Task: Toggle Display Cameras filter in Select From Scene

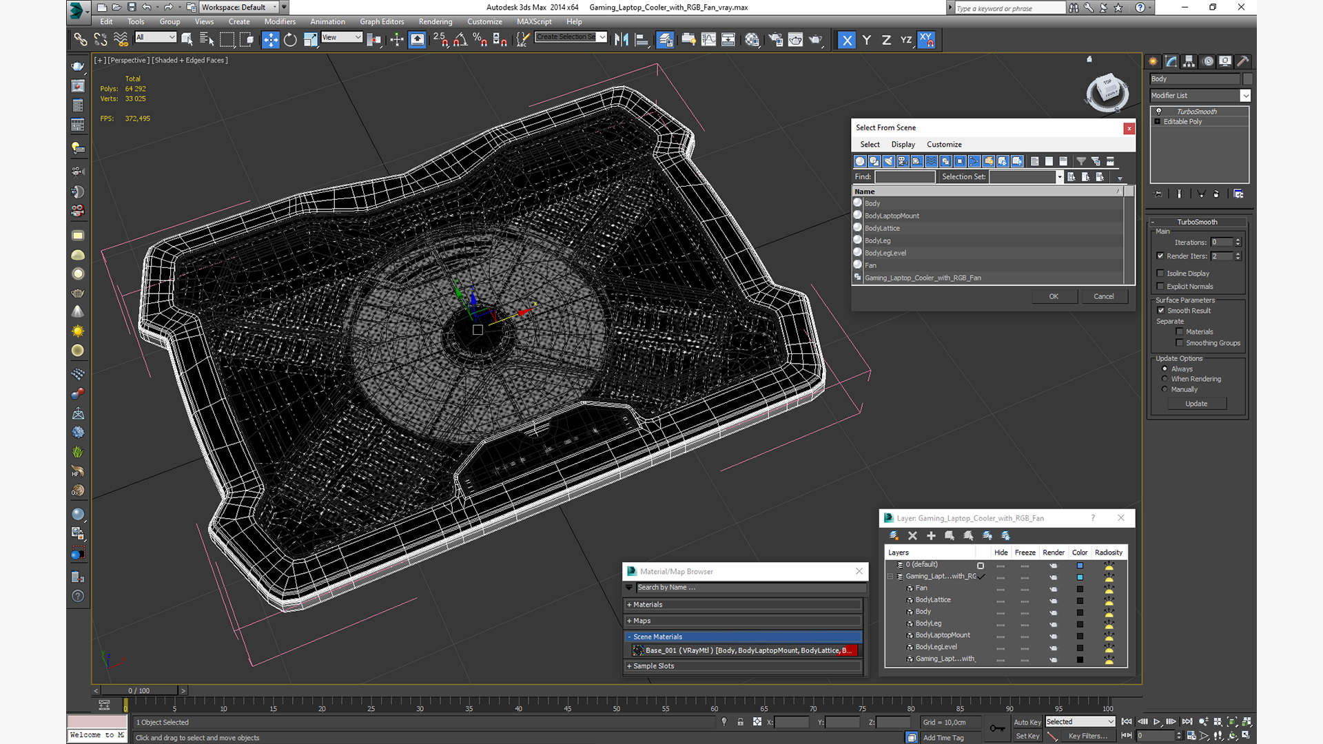Action: (x=903, y=161)
